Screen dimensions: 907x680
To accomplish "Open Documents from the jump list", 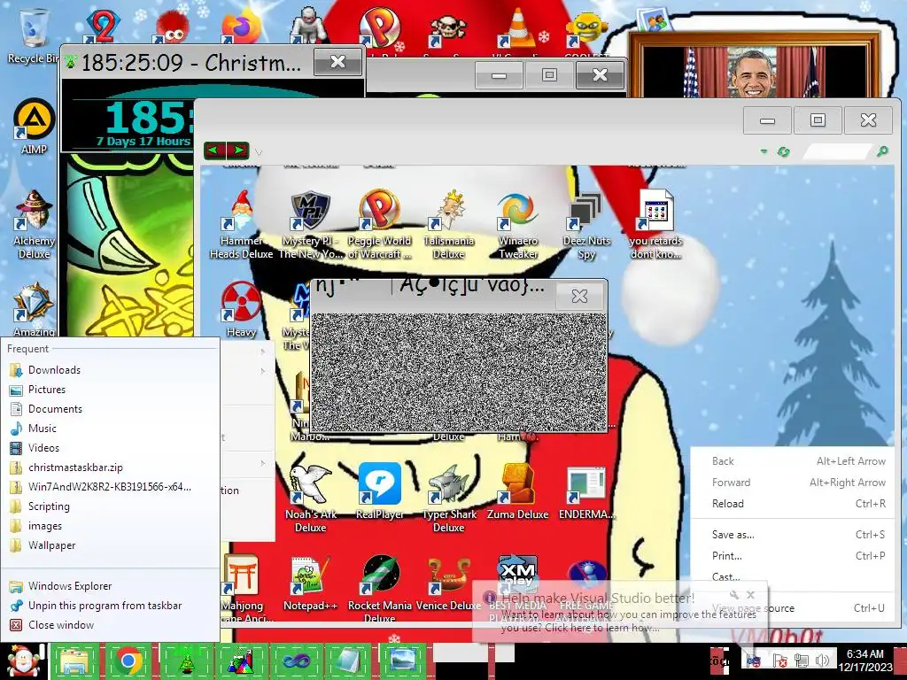I will (x=110, y=409).
